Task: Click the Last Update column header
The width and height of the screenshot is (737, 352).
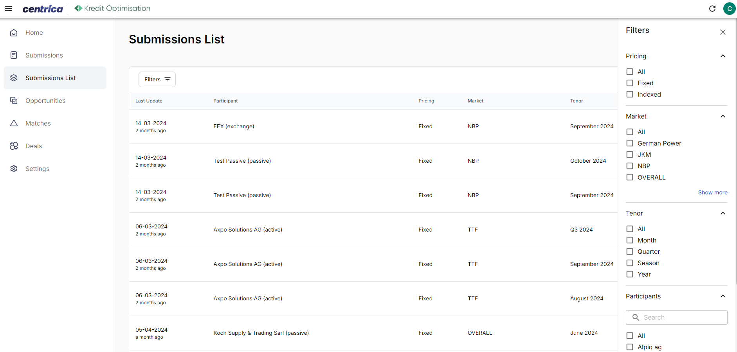Action: point(149,101)
